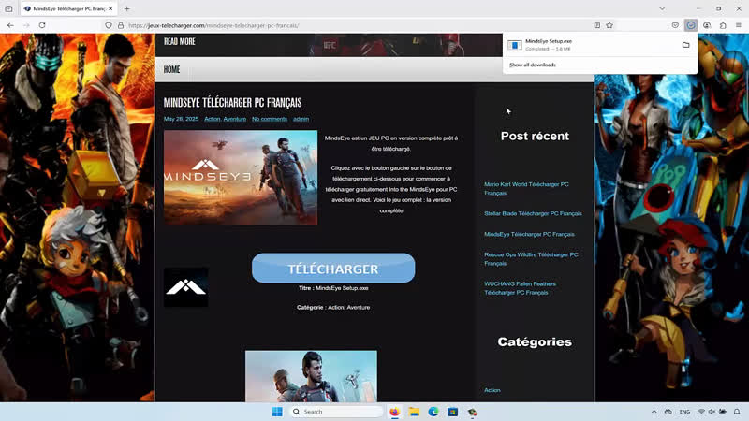Open the volume icon in system tray

712,412
